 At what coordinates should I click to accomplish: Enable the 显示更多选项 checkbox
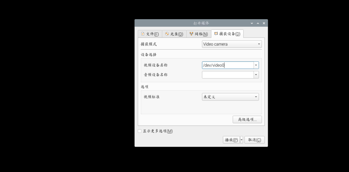click(139, 131)
